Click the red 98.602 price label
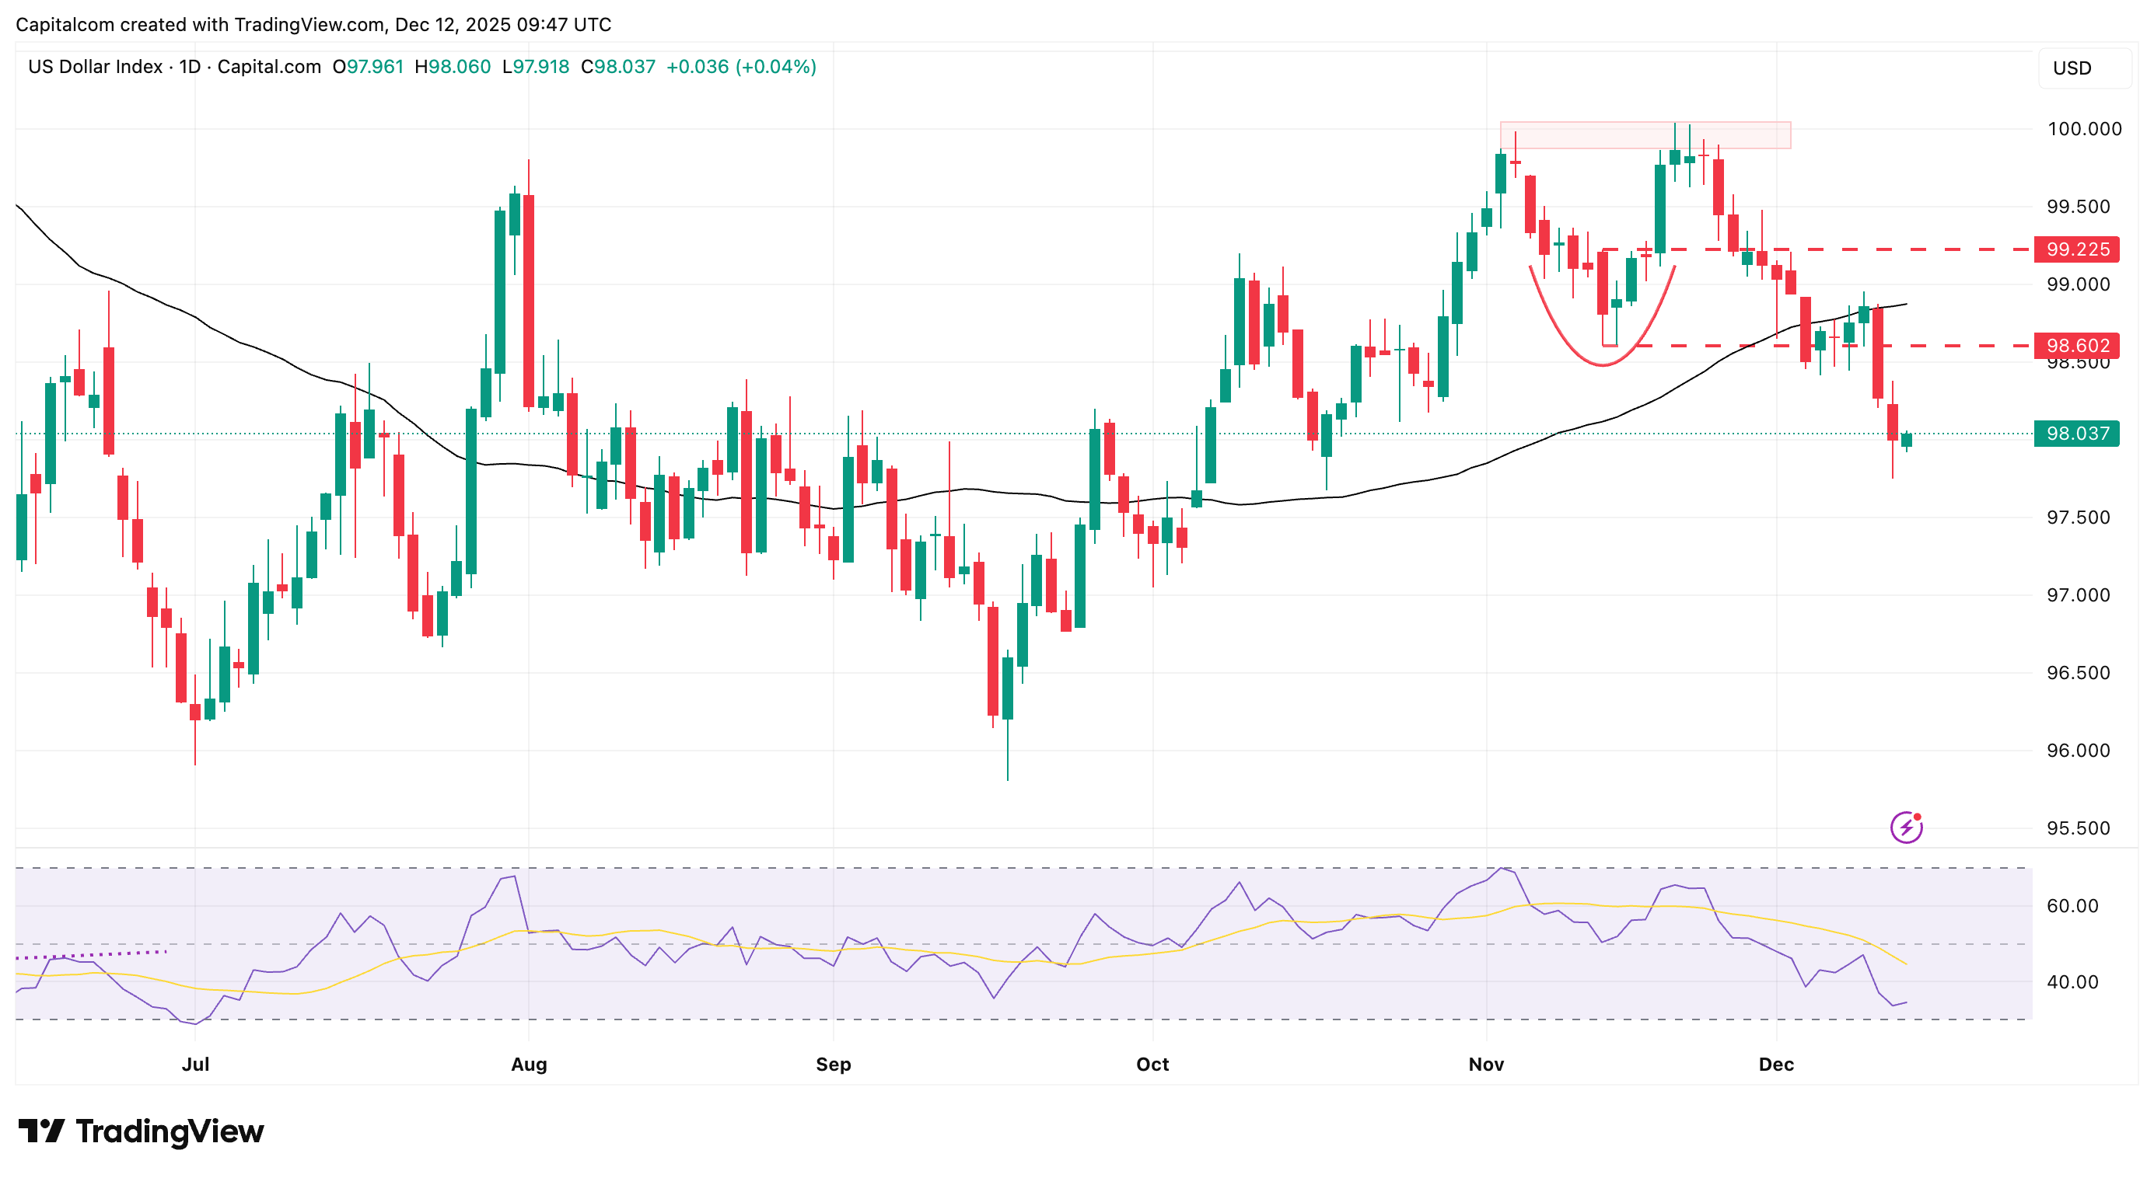 click(2076, 345)
